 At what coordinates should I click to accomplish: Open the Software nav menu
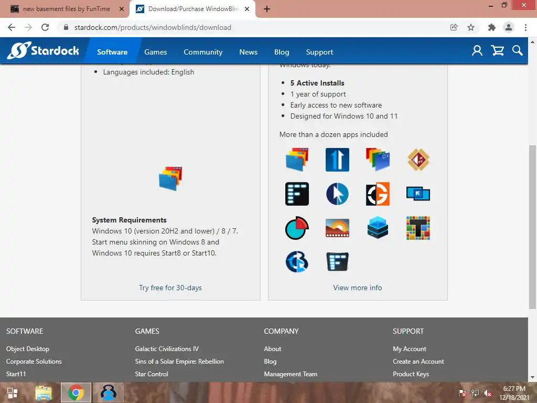[112, 52]
